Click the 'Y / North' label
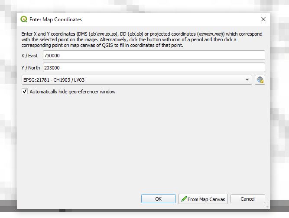The width and height of the screenshot is (289, 218). [x=31, y=68]
